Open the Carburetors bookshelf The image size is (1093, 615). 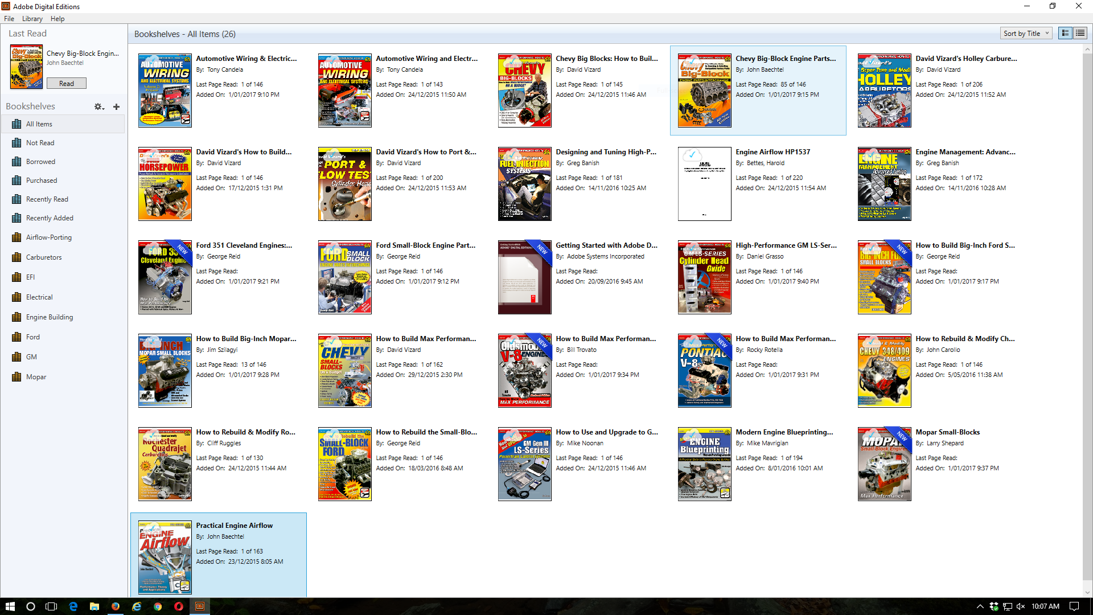63,257
